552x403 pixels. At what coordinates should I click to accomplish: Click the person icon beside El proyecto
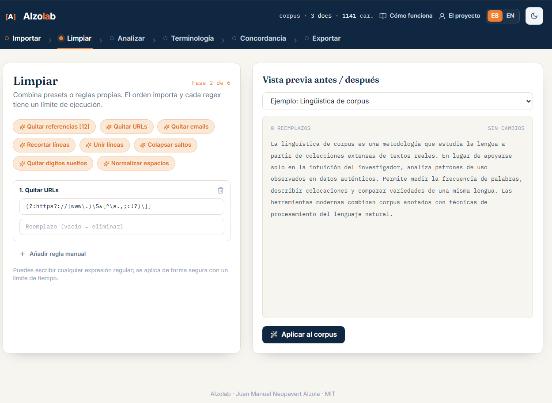pyautogui.click(x=442, y=16)
